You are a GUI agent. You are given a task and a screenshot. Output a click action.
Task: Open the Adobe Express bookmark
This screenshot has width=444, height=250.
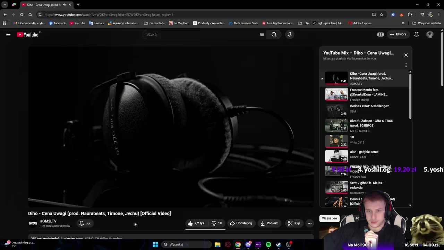[x=360, y=23]
